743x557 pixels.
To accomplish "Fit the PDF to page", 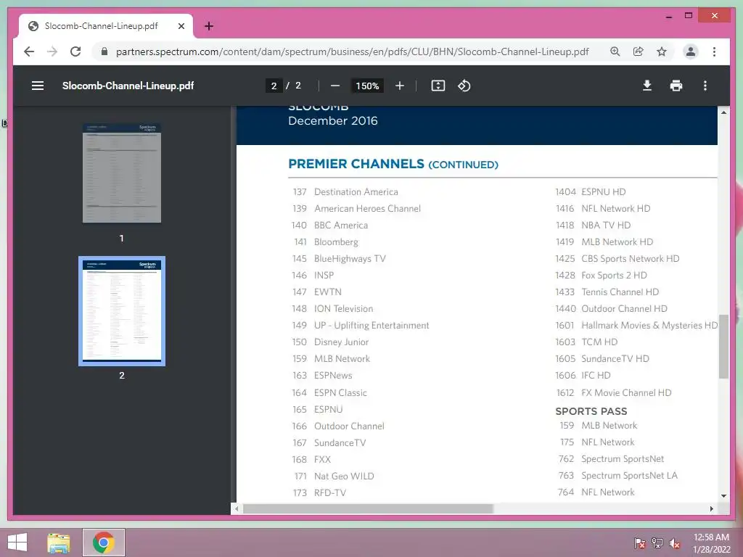I will pyautogui.click(x=438, y=86).
